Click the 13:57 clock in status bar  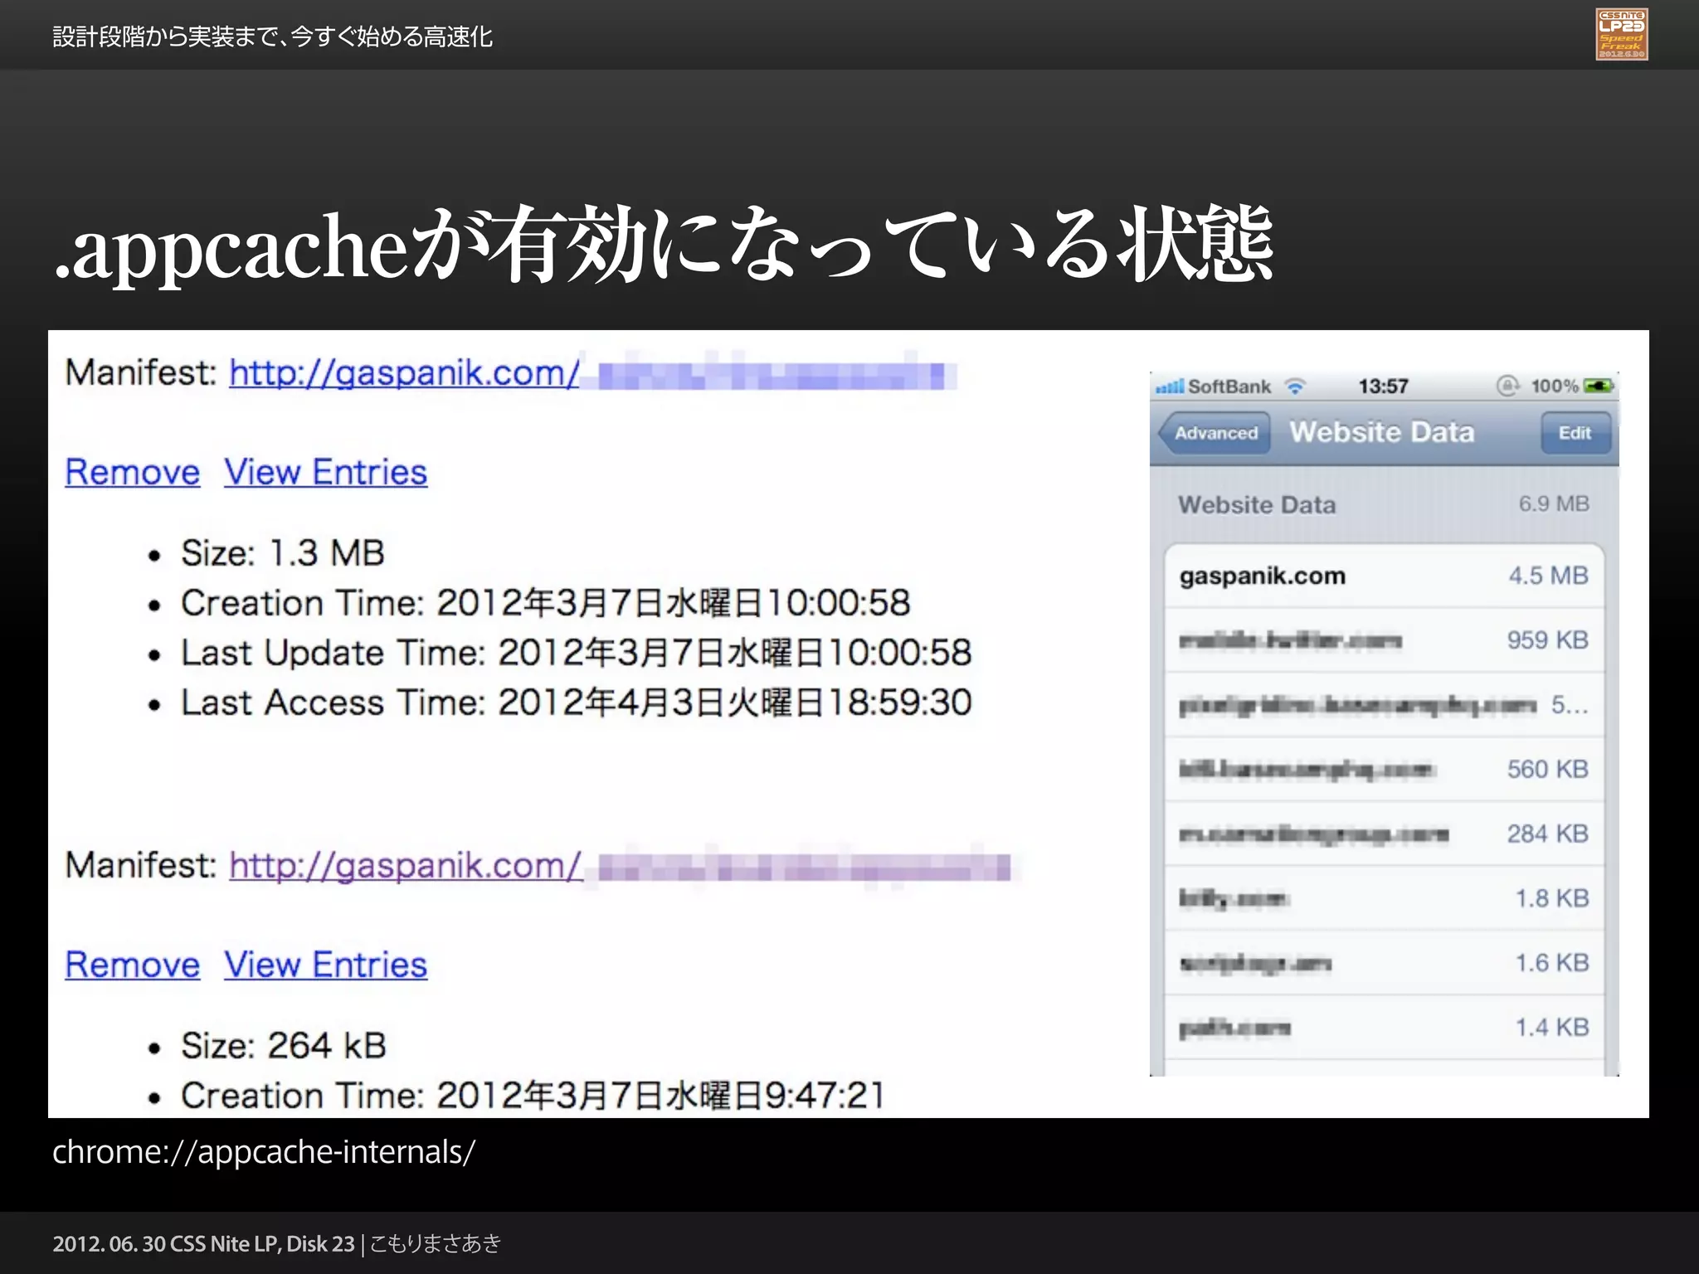pos(1383,387)
